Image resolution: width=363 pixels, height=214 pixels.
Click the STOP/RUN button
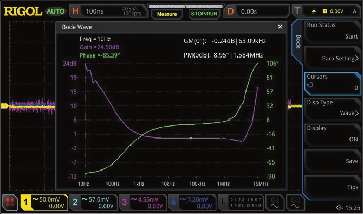pyautogui.click(x=204, y=14)
